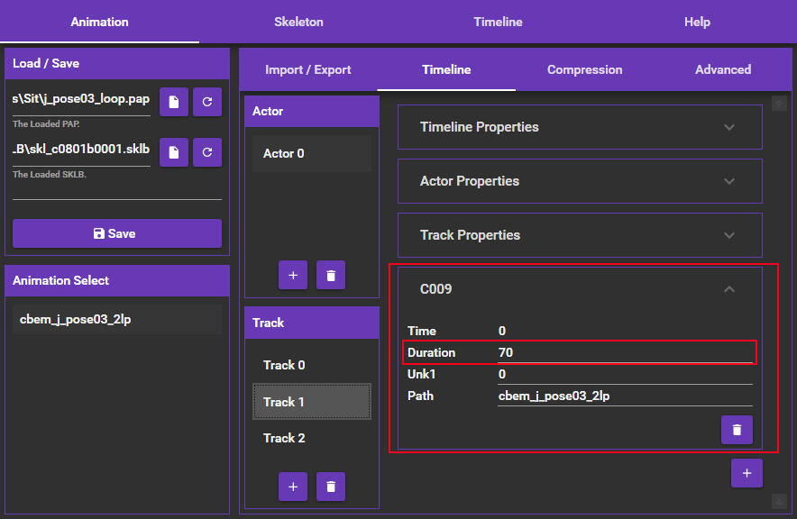
Task: Reload the loaded SKLB file
Action: click(207, 152)
